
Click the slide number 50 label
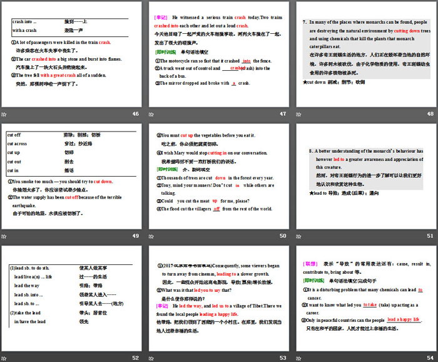click(282, 236)
